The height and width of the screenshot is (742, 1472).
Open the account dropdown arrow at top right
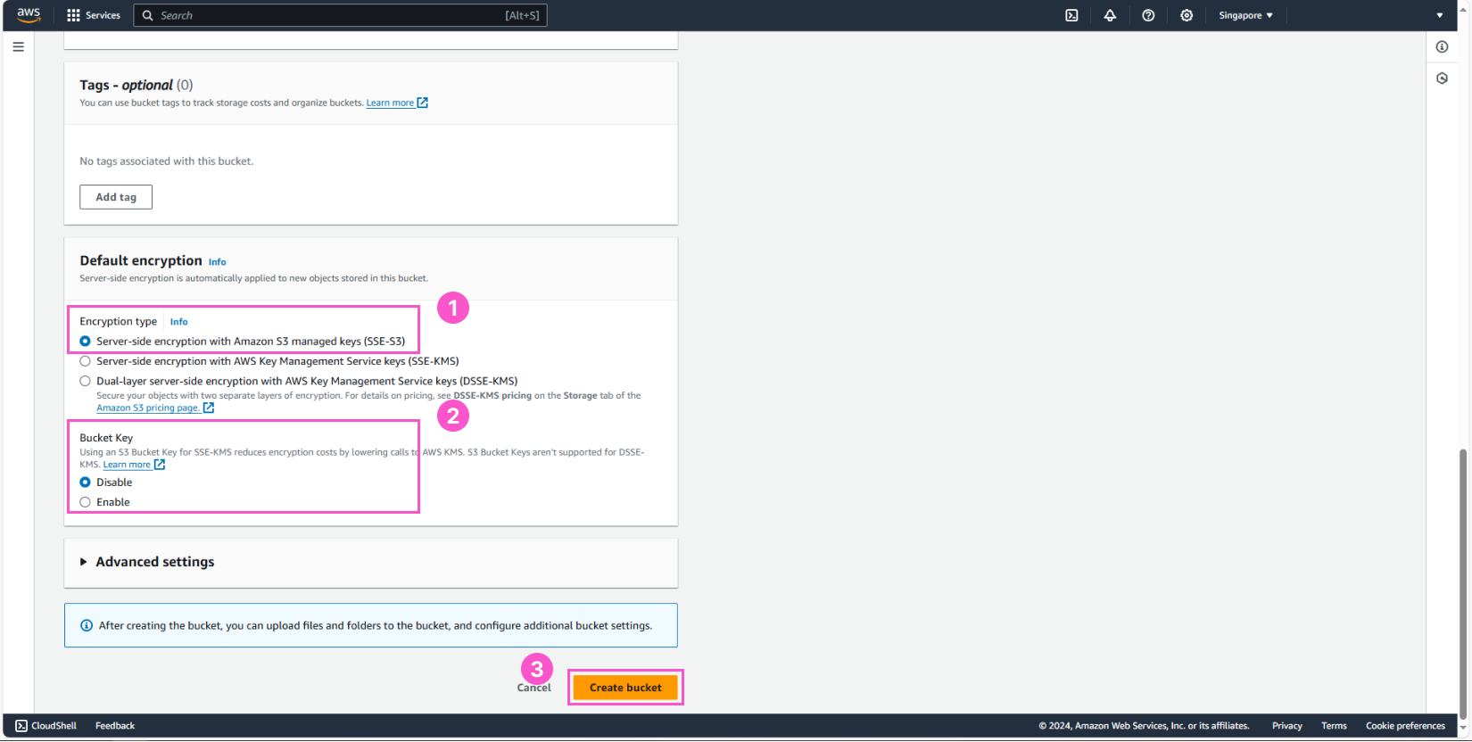point(1439,15)
